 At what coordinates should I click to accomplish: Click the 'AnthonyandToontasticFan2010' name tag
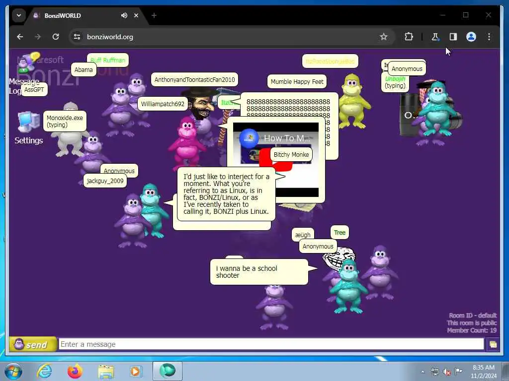(x=194, y=80)
